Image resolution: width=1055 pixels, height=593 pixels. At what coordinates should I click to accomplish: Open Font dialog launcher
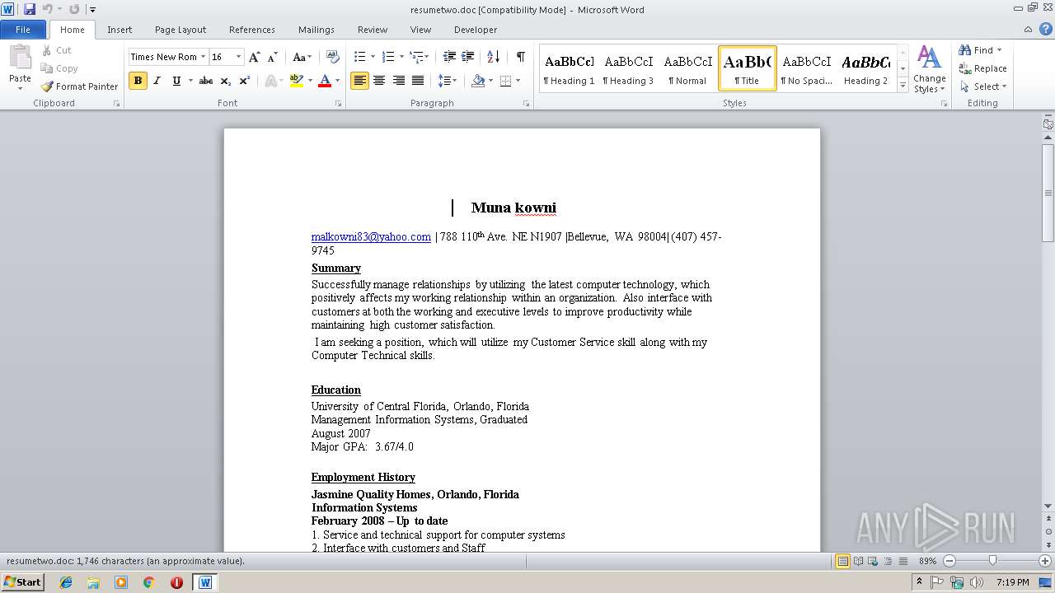click(x=339, y=104)
